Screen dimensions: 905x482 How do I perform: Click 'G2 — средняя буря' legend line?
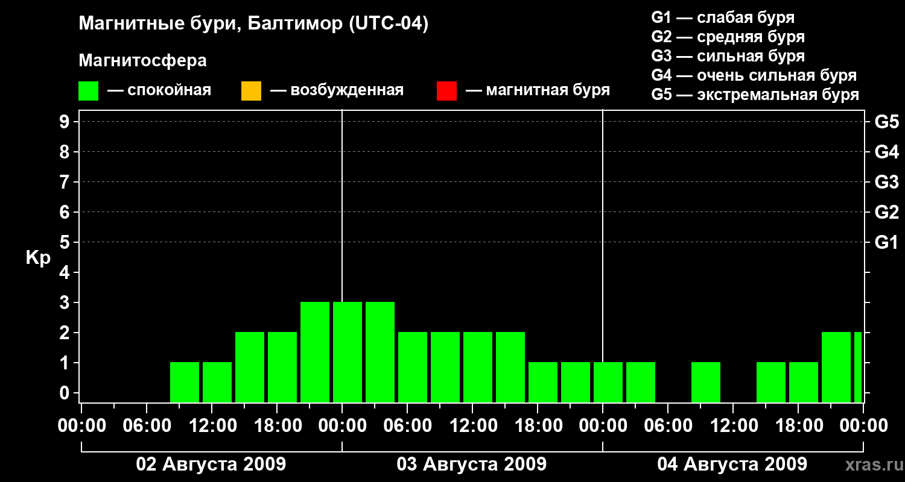(728, 37)
